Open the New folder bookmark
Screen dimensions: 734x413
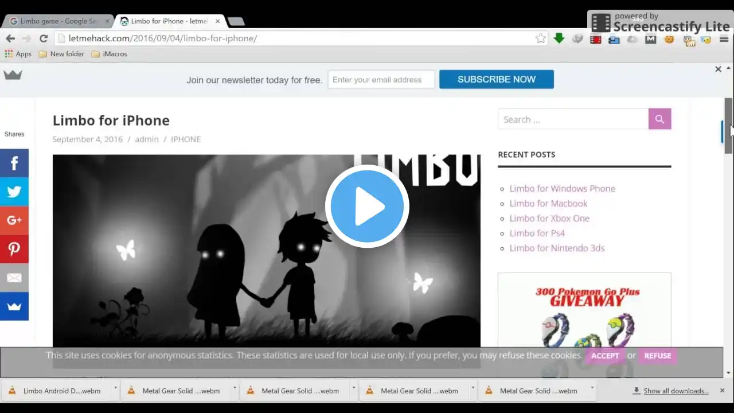click(61, 54)
